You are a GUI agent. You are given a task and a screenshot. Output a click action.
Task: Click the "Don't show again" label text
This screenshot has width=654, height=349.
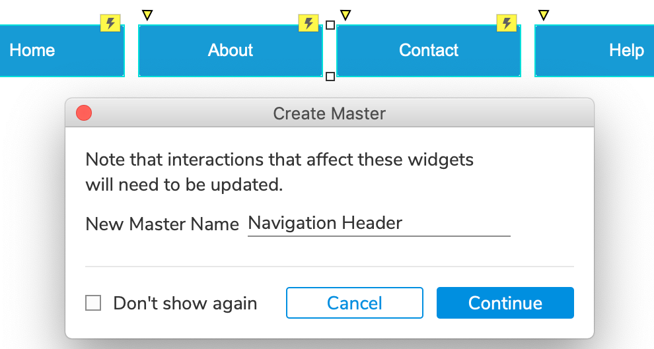(185, 303)
